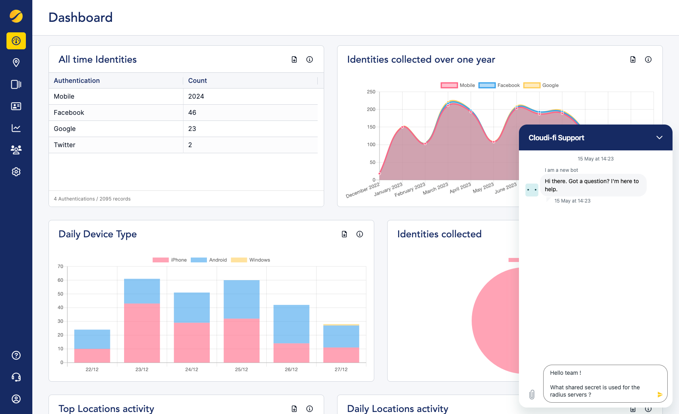Select the captive portal pages icon in sidebar
The image size is (679, 414).
(16, 84)
